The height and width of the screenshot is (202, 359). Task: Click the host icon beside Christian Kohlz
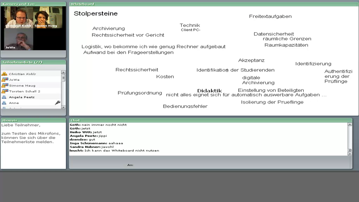pyautogui.click(x=4, y=74)
